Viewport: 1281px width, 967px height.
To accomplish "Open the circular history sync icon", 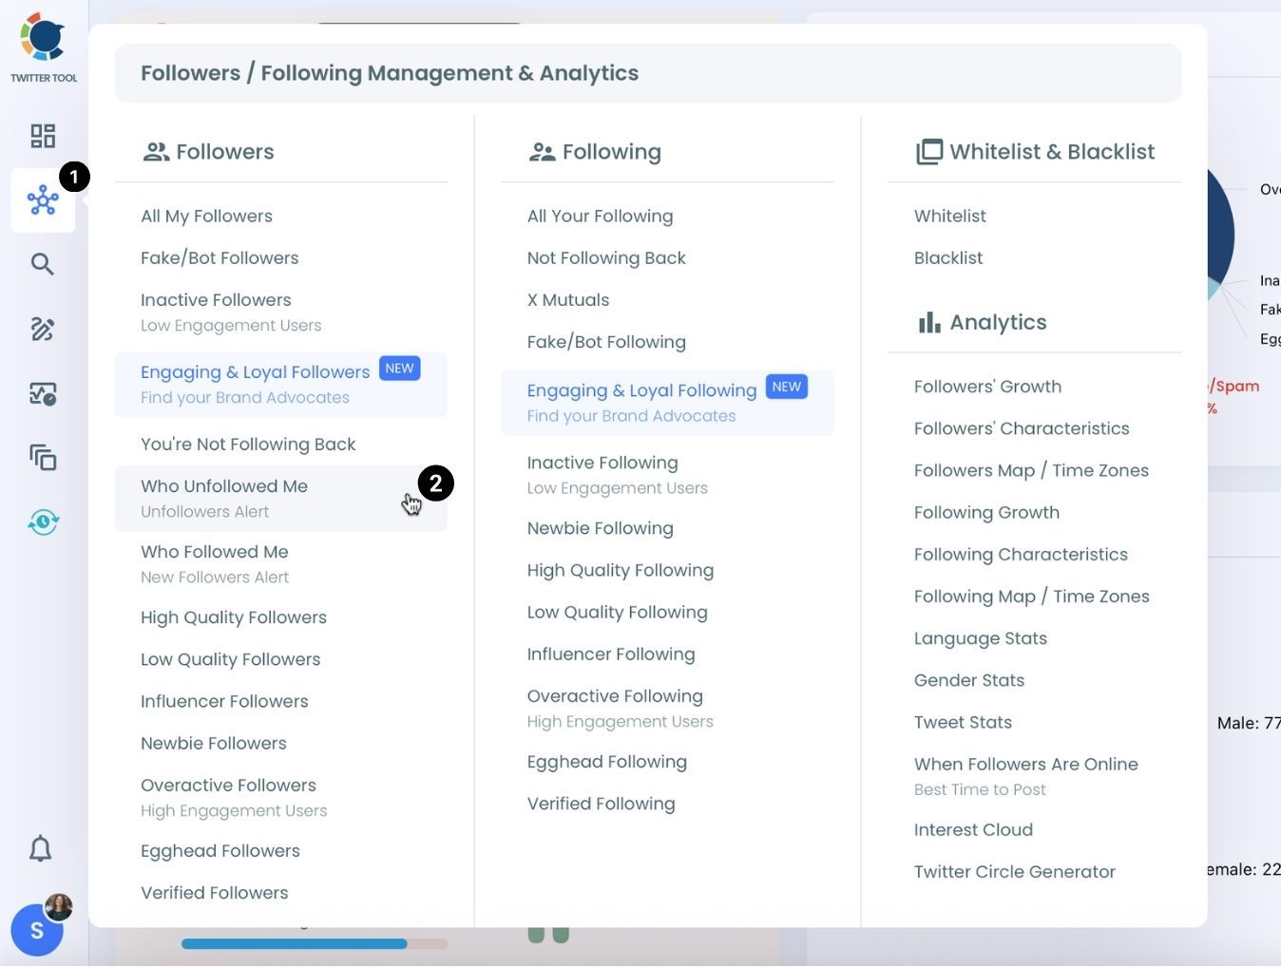I will pyautogui.click(x=43, y=521).
